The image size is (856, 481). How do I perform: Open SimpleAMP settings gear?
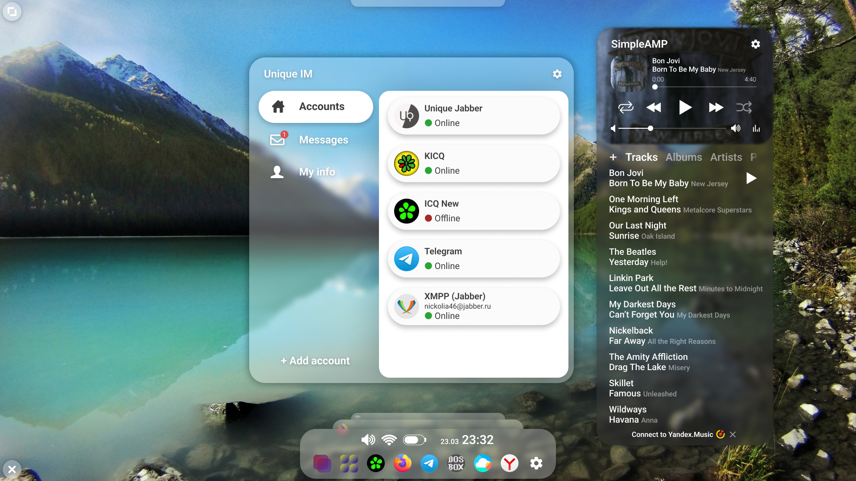pyautogui.click(x=755, y=44)
